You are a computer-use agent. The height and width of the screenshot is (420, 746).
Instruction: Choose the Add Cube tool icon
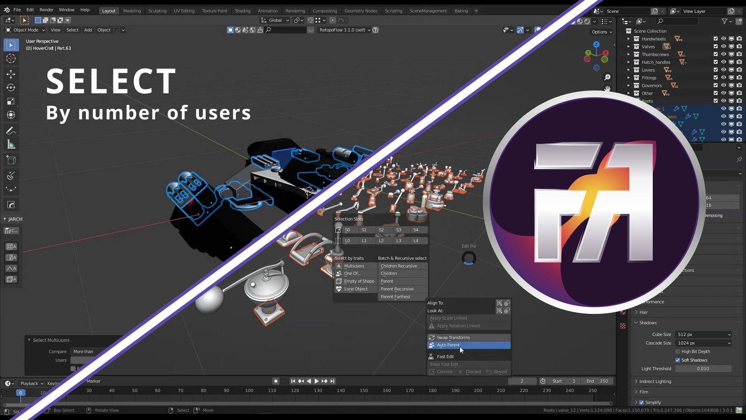click(x=11, y=160)
